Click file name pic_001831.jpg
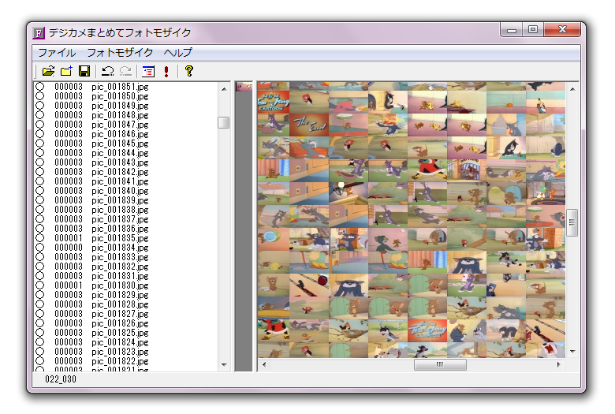This screenshot has height=414, width=615. point(120,276)
